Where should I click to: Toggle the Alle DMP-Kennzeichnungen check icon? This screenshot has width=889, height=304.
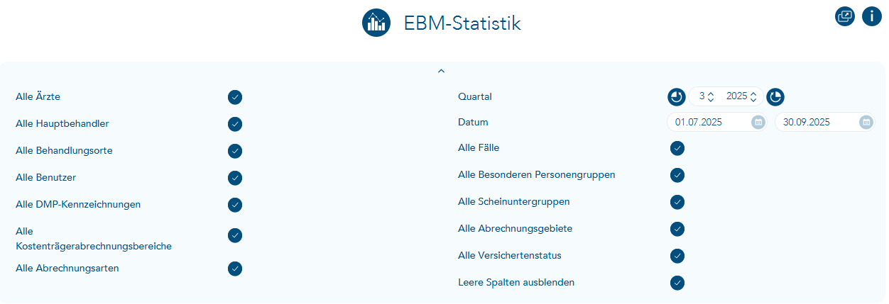pyautogui.click(x=235, y=205)
